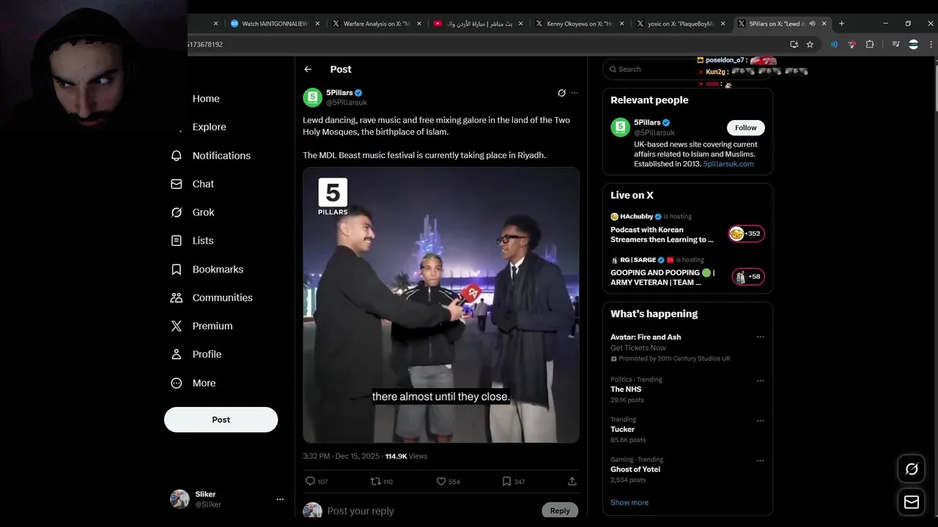Click the Grok explain icon on post

[561, 93]
